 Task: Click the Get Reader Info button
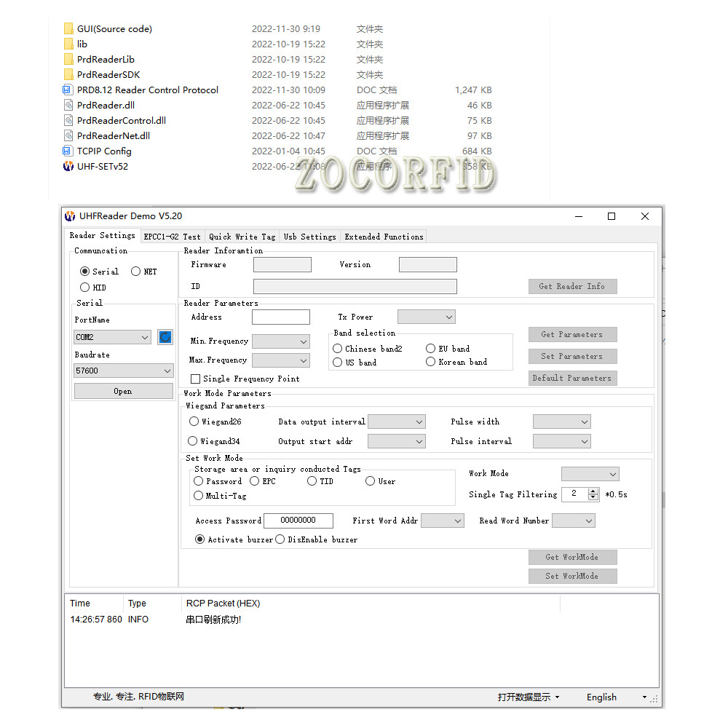(x=572, y=286)
